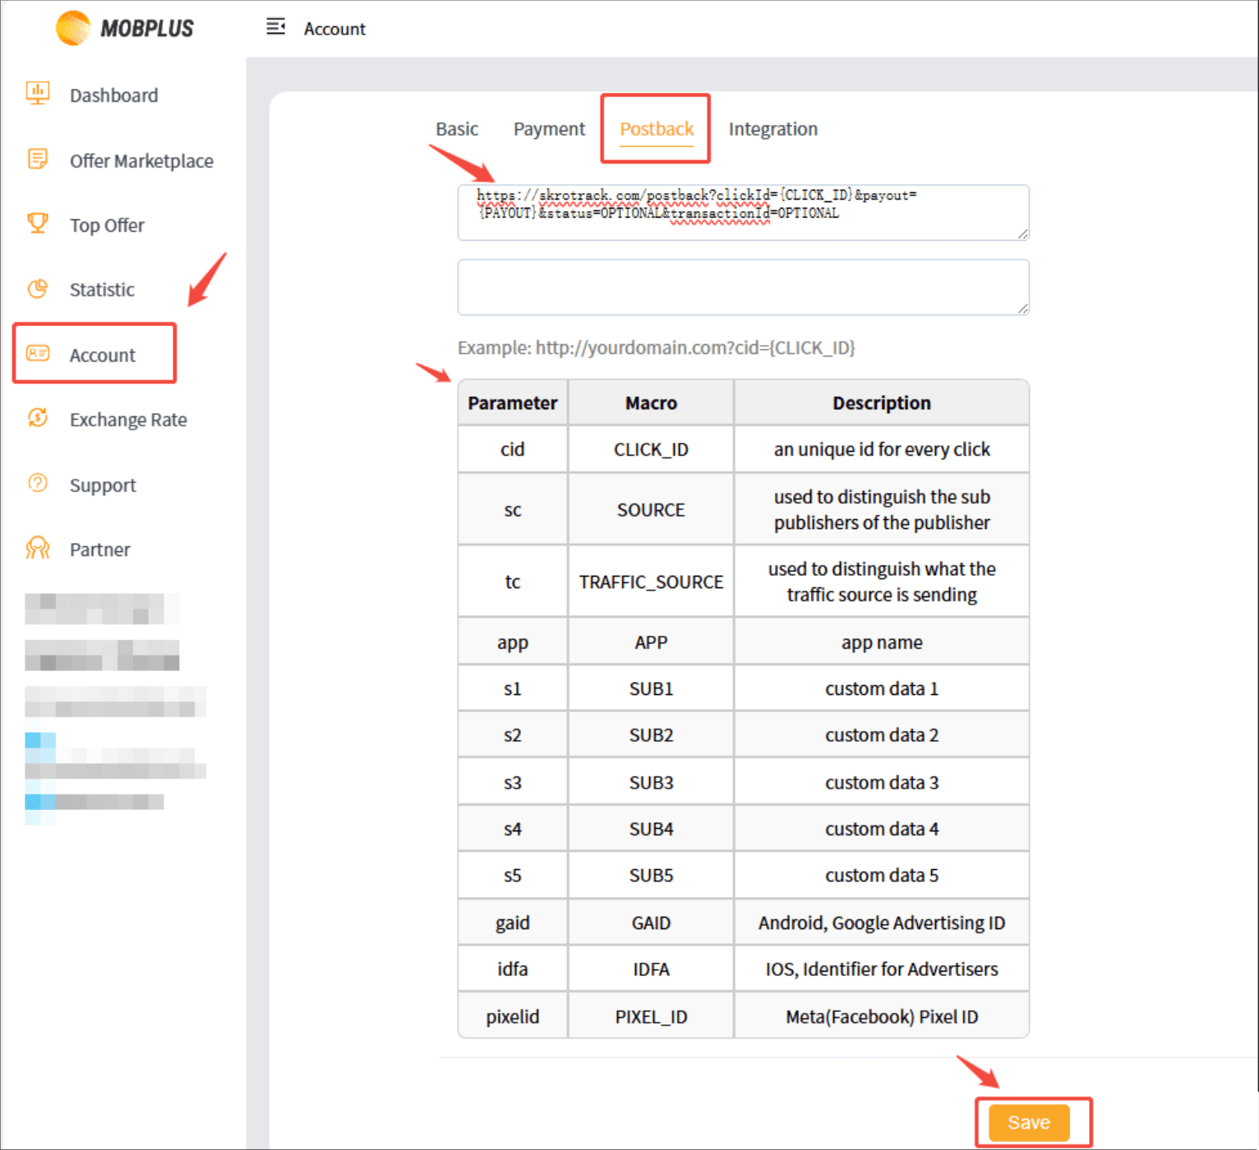The image size is (1259, 1150).
Task: Click the Example URL hint text
Action: (x=656, y=347)
